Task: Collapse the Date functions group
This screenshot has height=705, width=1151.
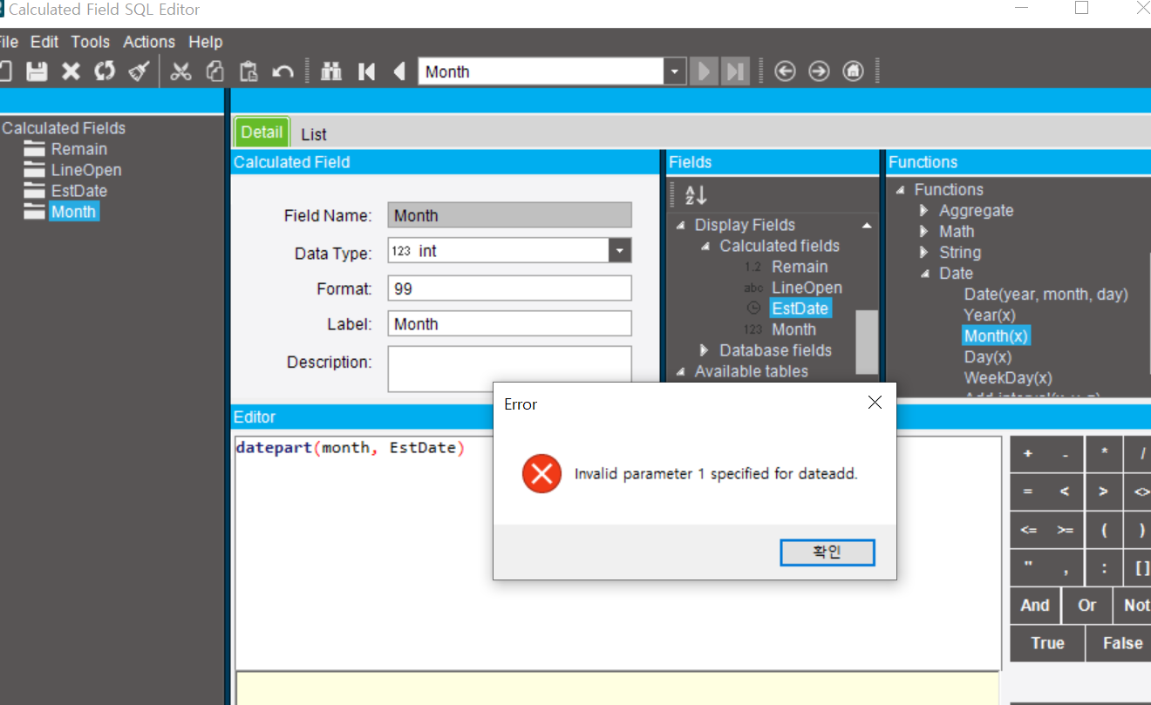Action: (x=925, y=274)
